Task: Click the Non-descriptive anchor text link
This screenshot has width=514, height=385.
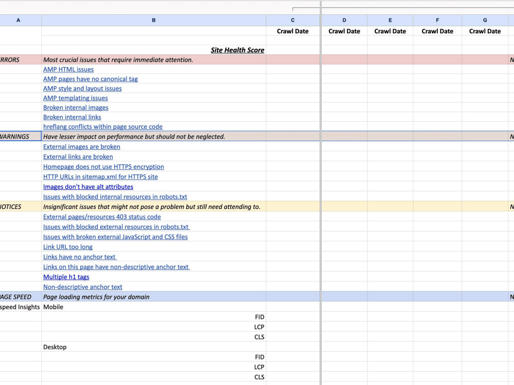Action: pos(83,287)
